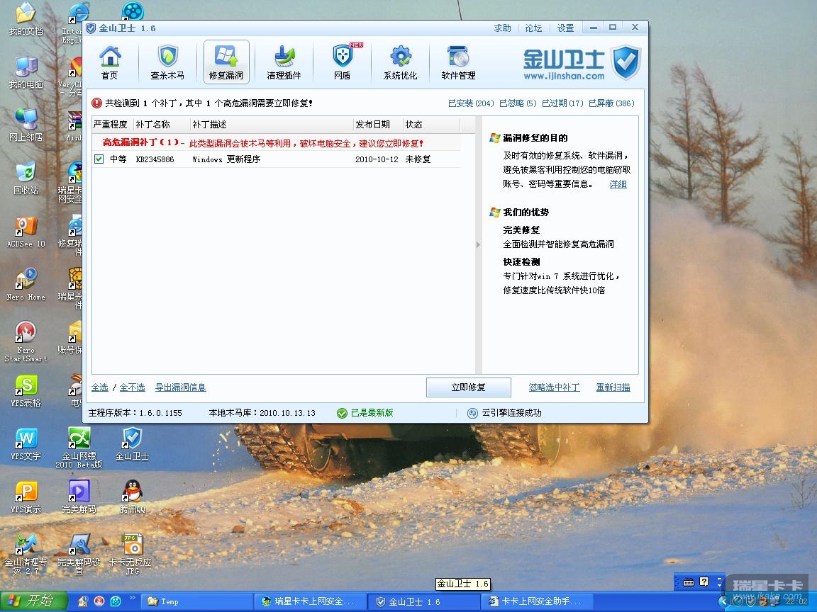Open 详细 details link
Image resolution: width=817 pixels, height=612 pixels.
(618, 184)
